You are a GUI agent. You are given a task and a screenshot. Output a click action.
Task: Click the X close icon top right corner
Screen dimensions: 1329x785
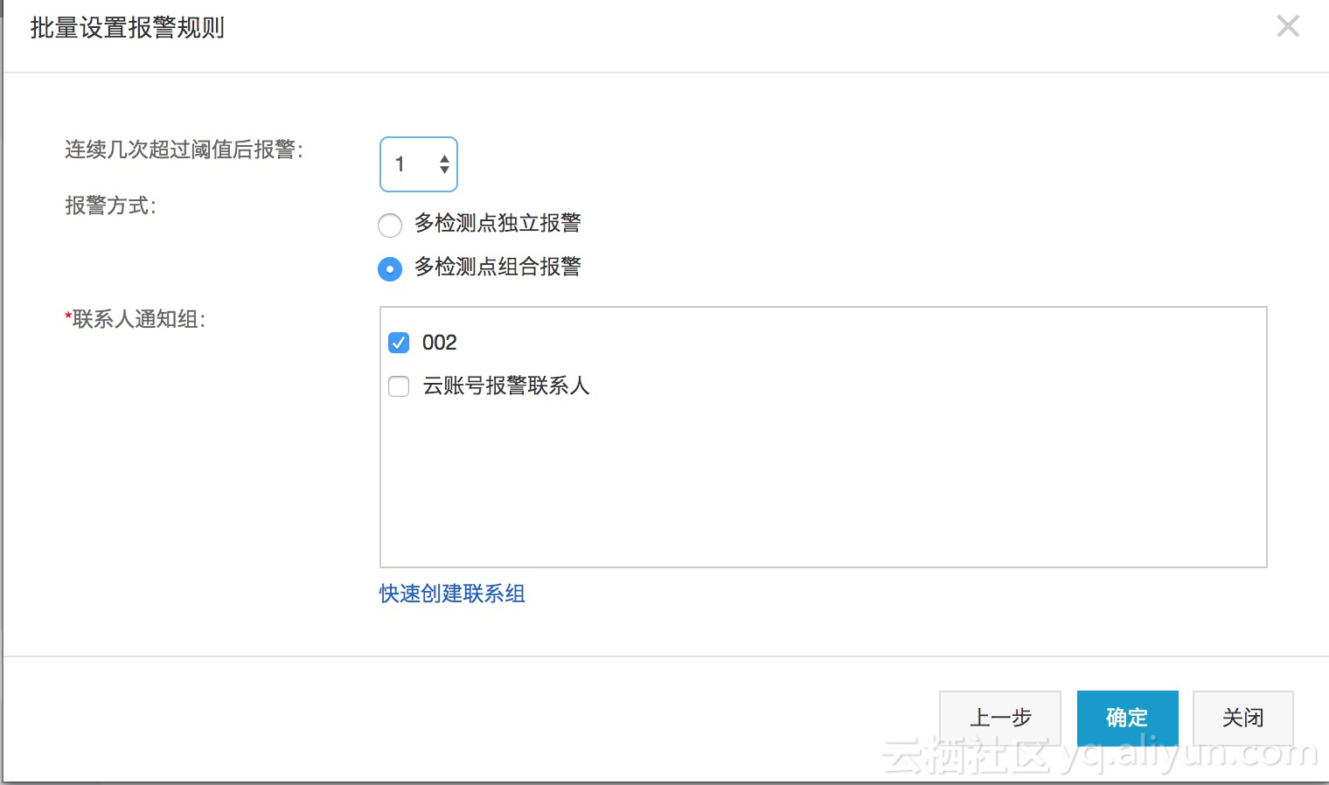1287,26
